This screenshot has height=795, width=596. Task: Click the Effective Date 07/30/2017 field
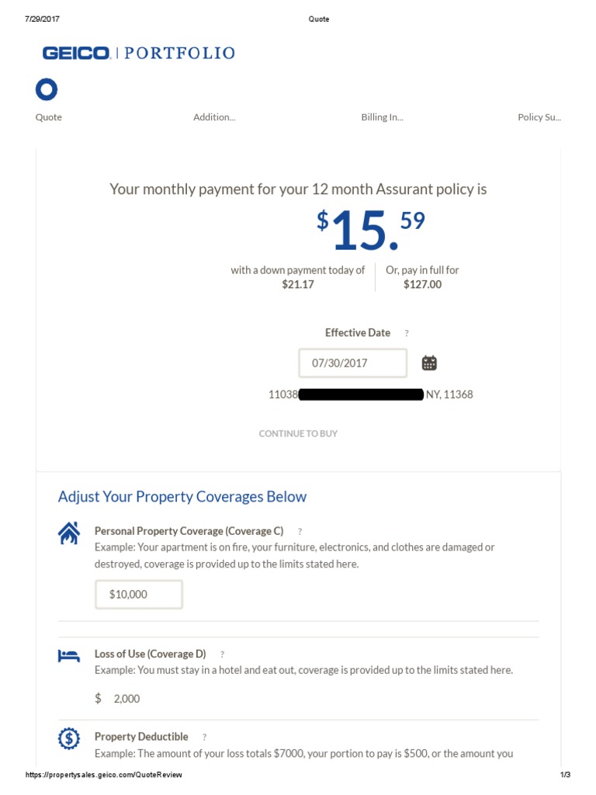pyautogui.click(x=352, y=363)
